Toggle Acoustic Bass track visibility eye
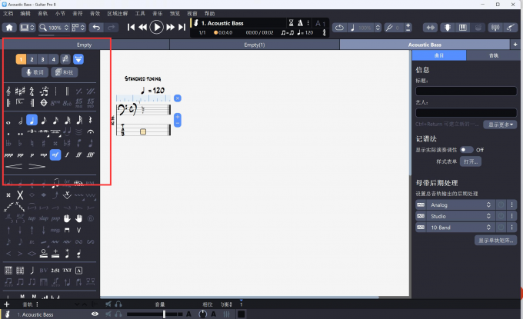 [95, 314]
